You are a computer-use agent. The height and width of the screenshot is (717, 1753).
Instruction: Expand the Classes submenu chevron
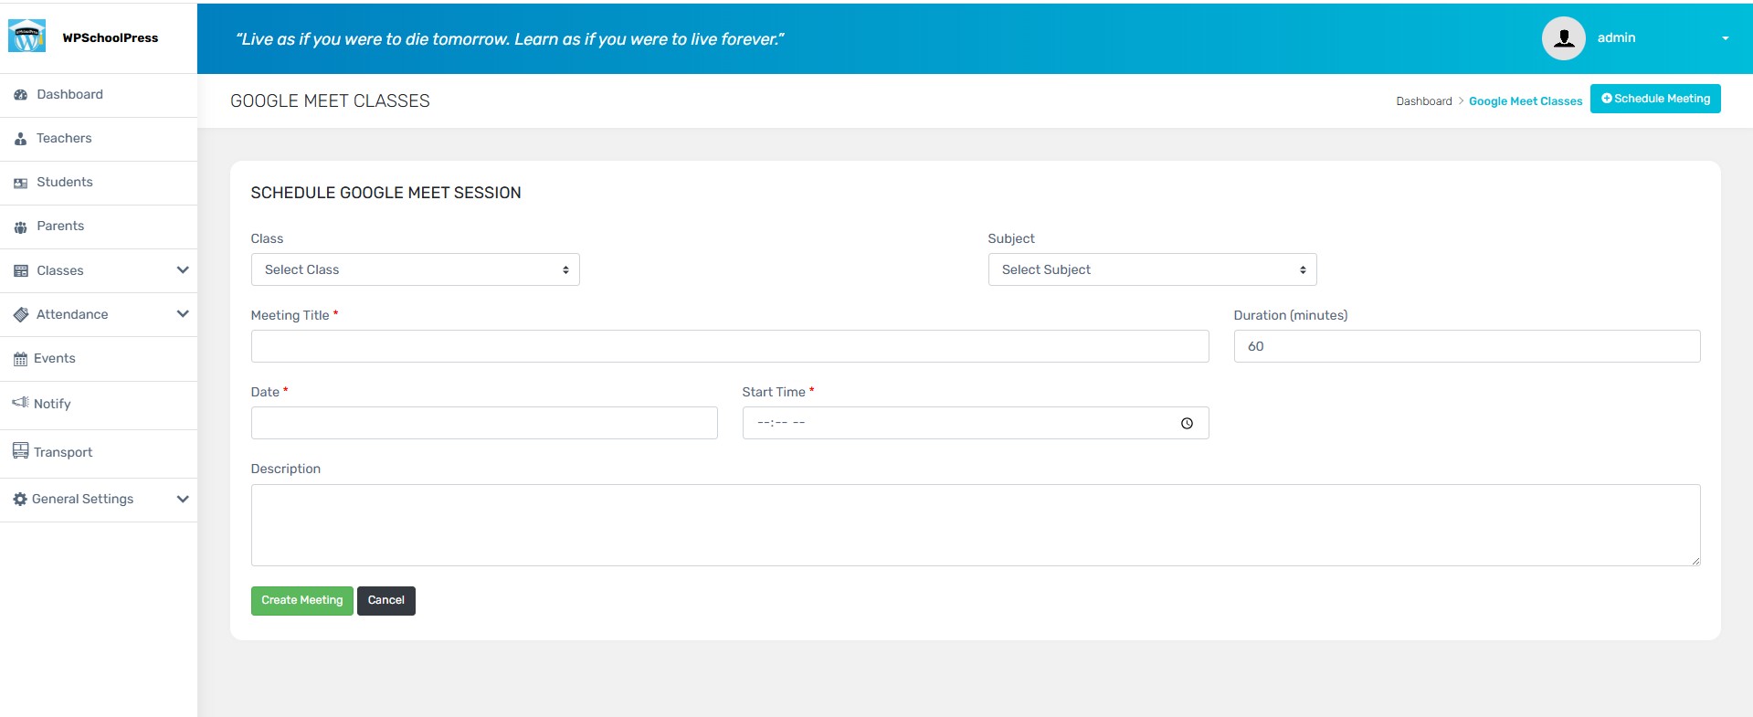(183, 270)
